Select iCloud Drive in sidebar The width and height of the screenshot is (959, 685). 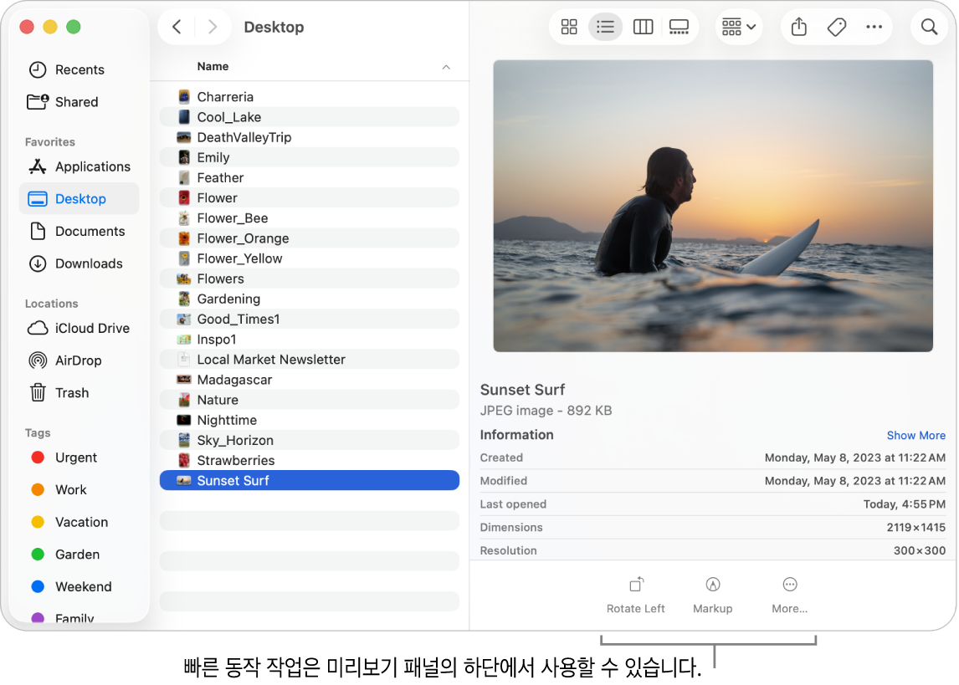point(92,328)
